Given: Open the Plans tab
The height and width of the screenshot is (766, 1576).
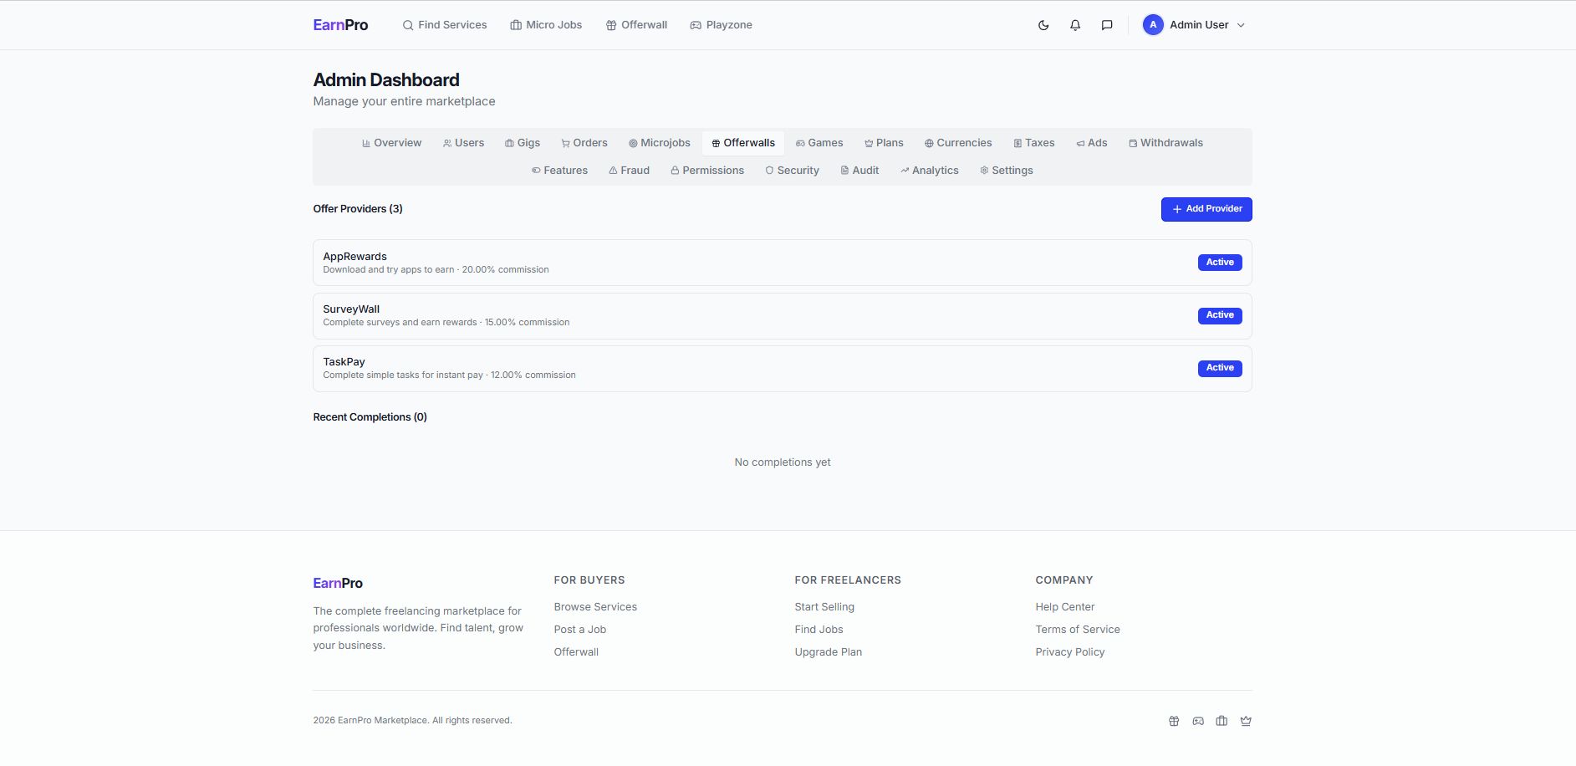Looking at the screenshot, I should click(884, 143).
